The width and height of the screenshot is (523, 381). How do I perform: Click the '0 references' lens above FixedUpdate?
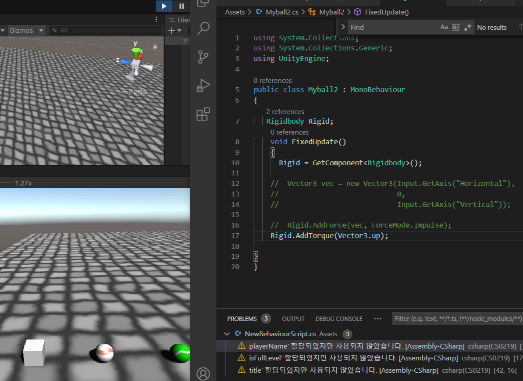coord(289,132)
